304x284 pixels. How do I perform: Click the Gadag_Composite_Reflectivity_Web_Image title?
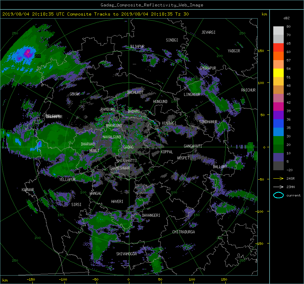coord(152,5)
